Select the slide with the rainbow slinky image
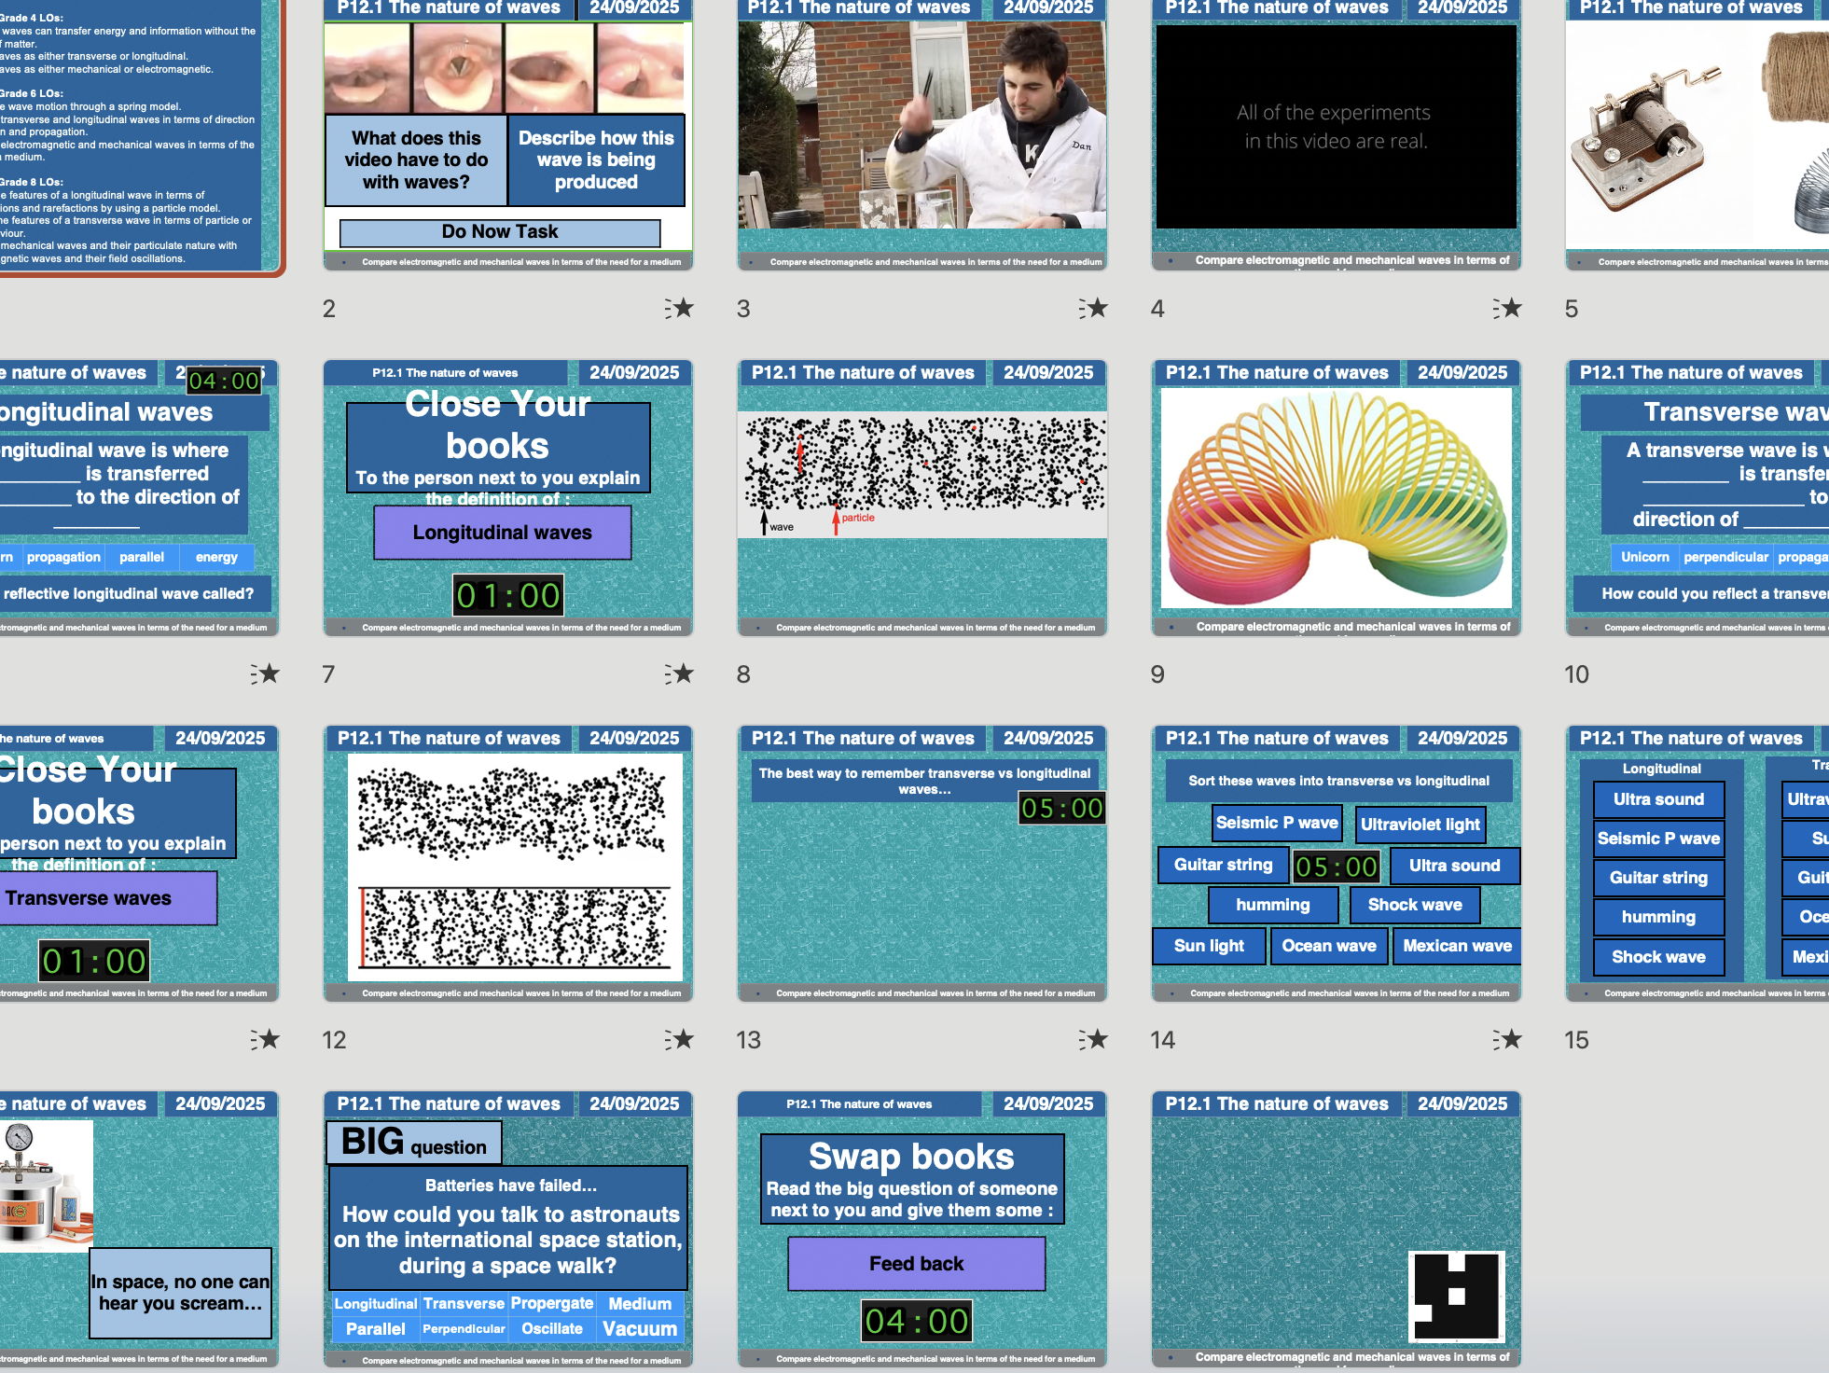The height and width of the screenshot is (1373, 1829). [x=1336, y=499]
